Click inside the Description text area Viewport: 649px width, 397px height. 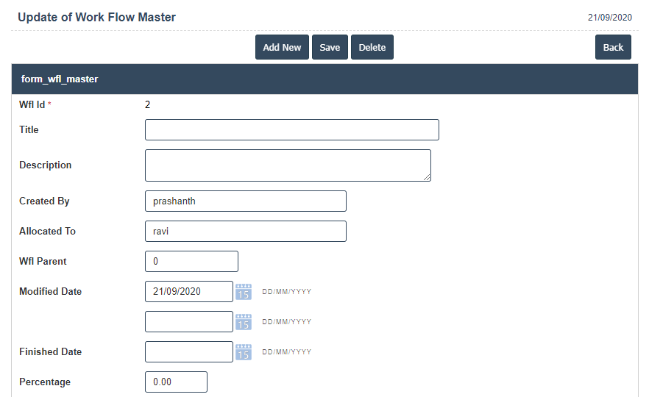287,165
